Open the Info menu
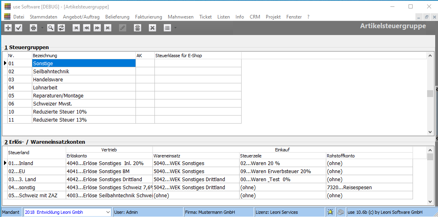 tap(240, 17)
